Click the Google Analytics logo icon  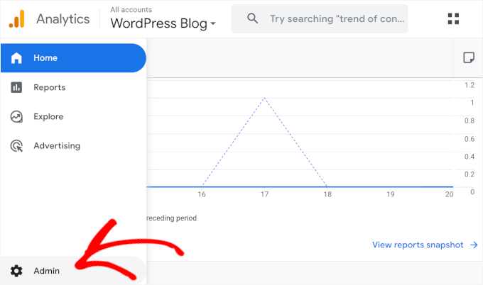point(17,18)
